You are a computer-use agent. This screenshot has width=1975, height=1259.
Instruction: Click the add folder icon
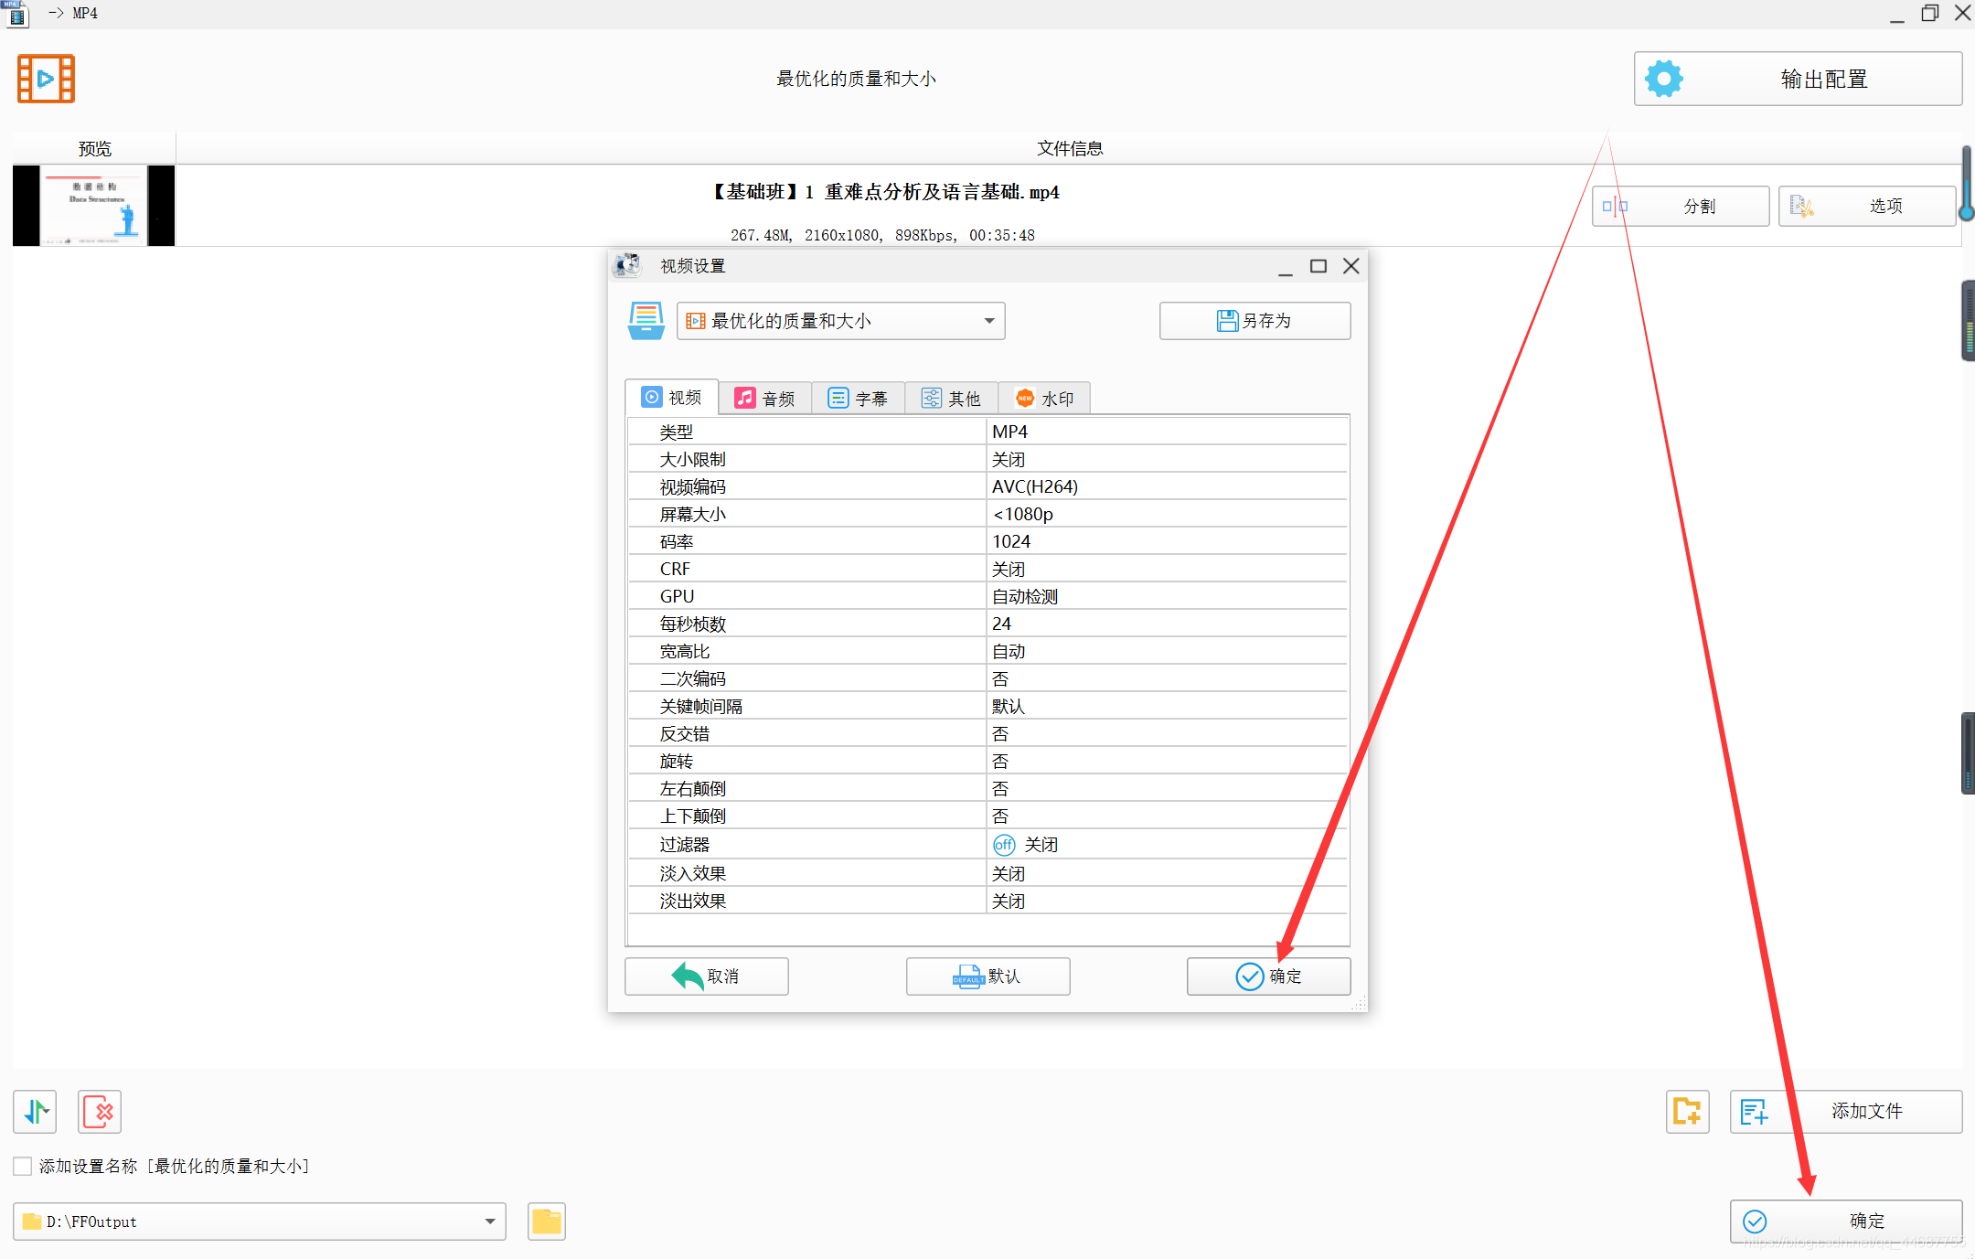pos(1687,1112)
